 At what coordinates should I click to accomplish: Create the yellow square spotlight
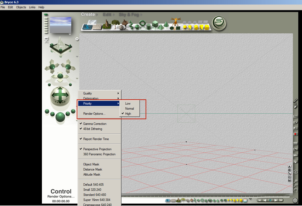click(x=207, y=27)
